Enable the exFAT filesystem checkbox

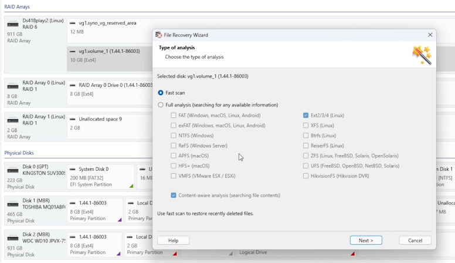coord(174,126)
